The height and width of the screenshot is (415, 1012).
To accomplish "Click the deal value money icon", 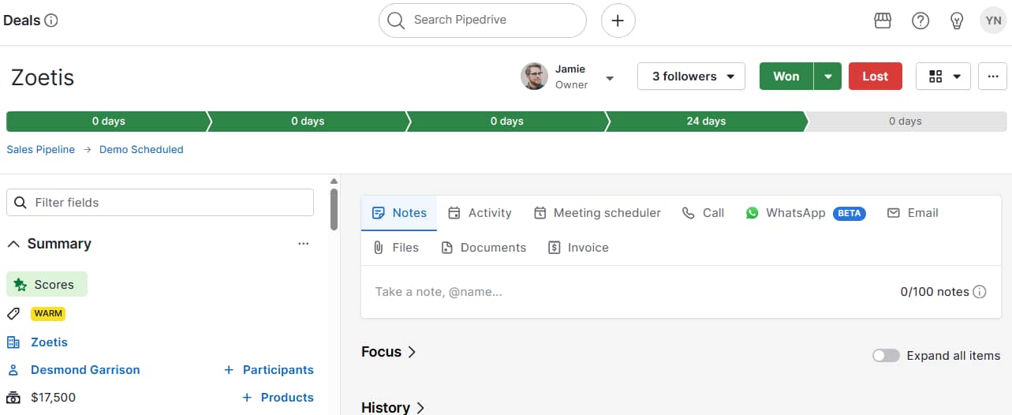I will pyautogui.click(x=13, y=398).
